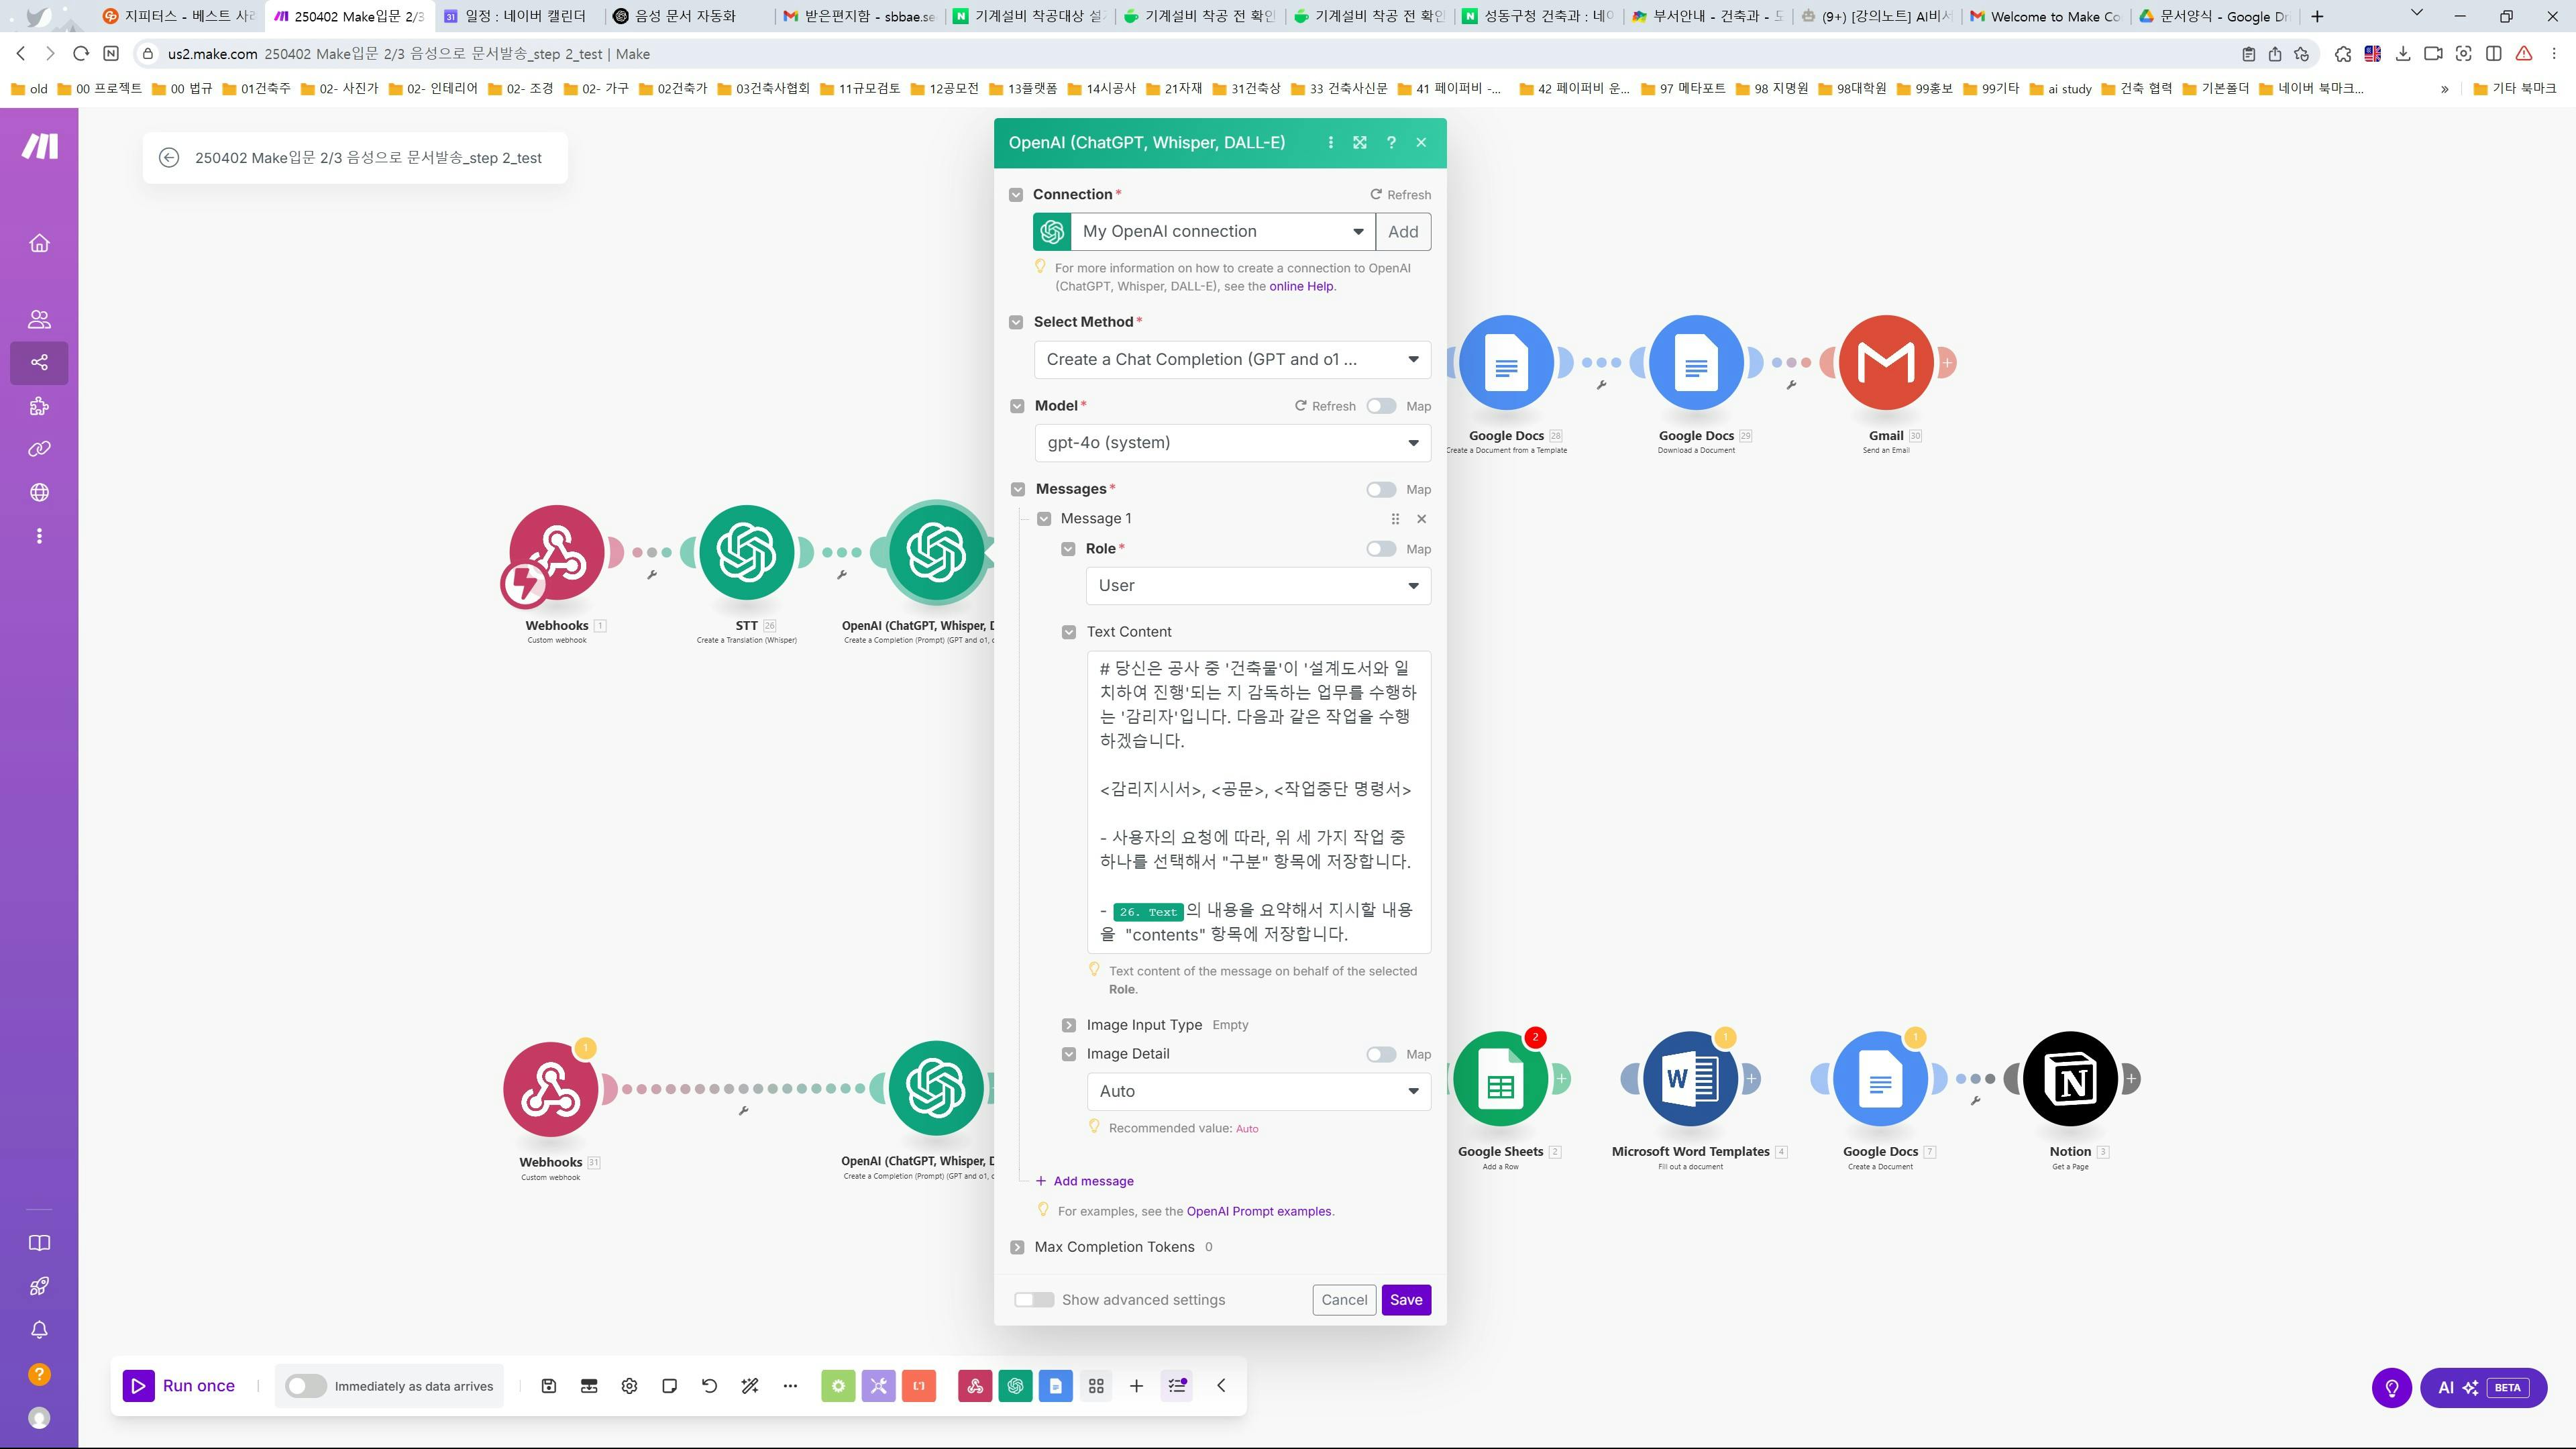This screenshot has width=2576, height=1449.
Task: Click the auto-align magic wand icon
Action: [749, 1386]
